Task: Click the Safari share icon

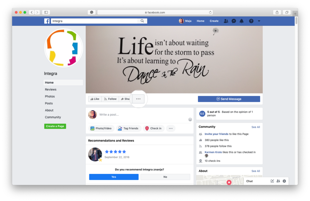Action: [277, 12]
